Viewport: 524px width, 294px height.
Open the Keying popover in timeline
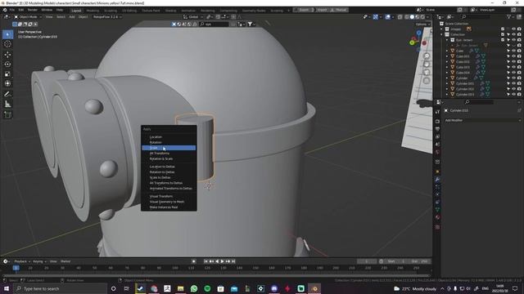[x=39, y=261]
